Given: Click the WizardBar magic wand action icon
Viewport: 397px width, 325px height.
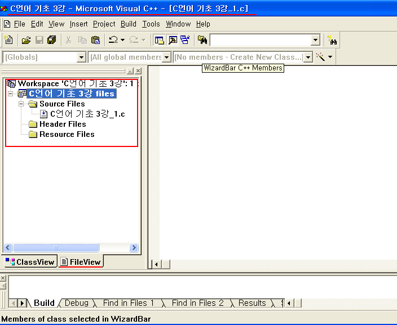Looking at the screenshot, I should [320, 57].
